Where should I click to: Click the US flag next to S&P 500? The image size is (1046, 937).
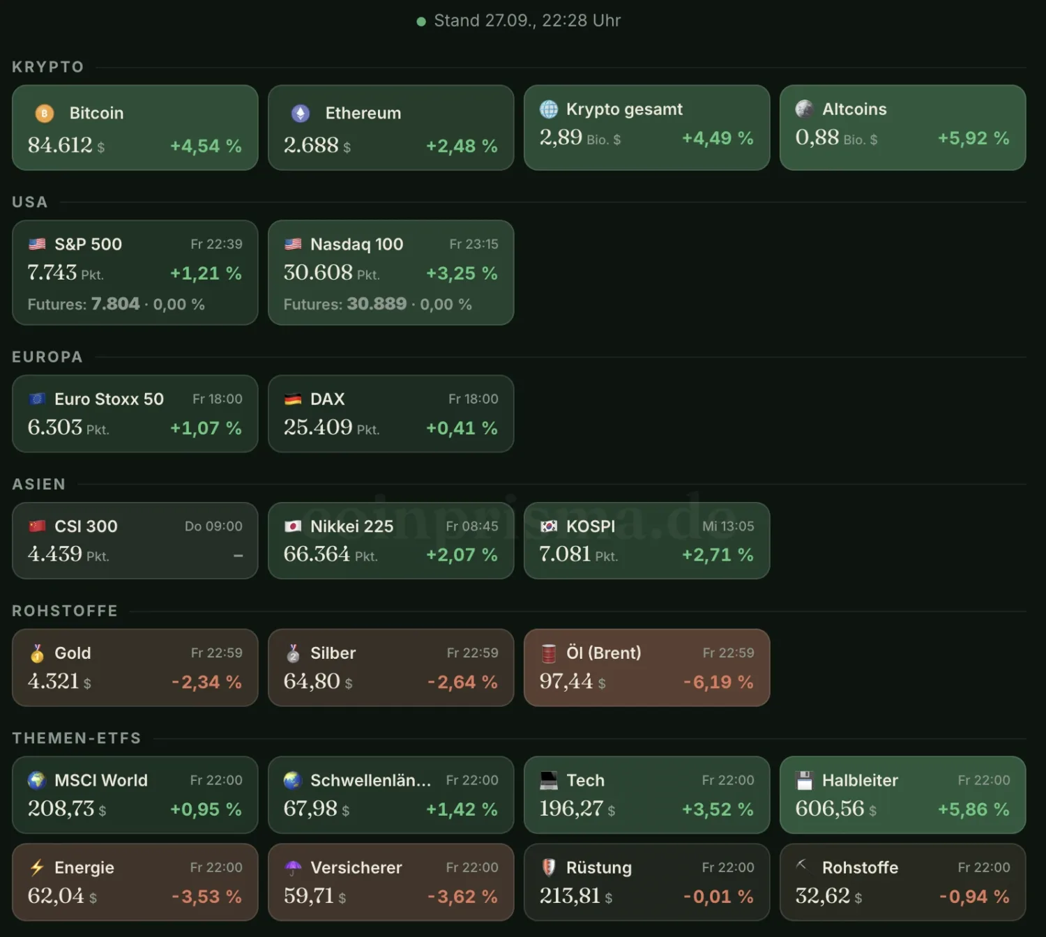(x=37, y=244)
